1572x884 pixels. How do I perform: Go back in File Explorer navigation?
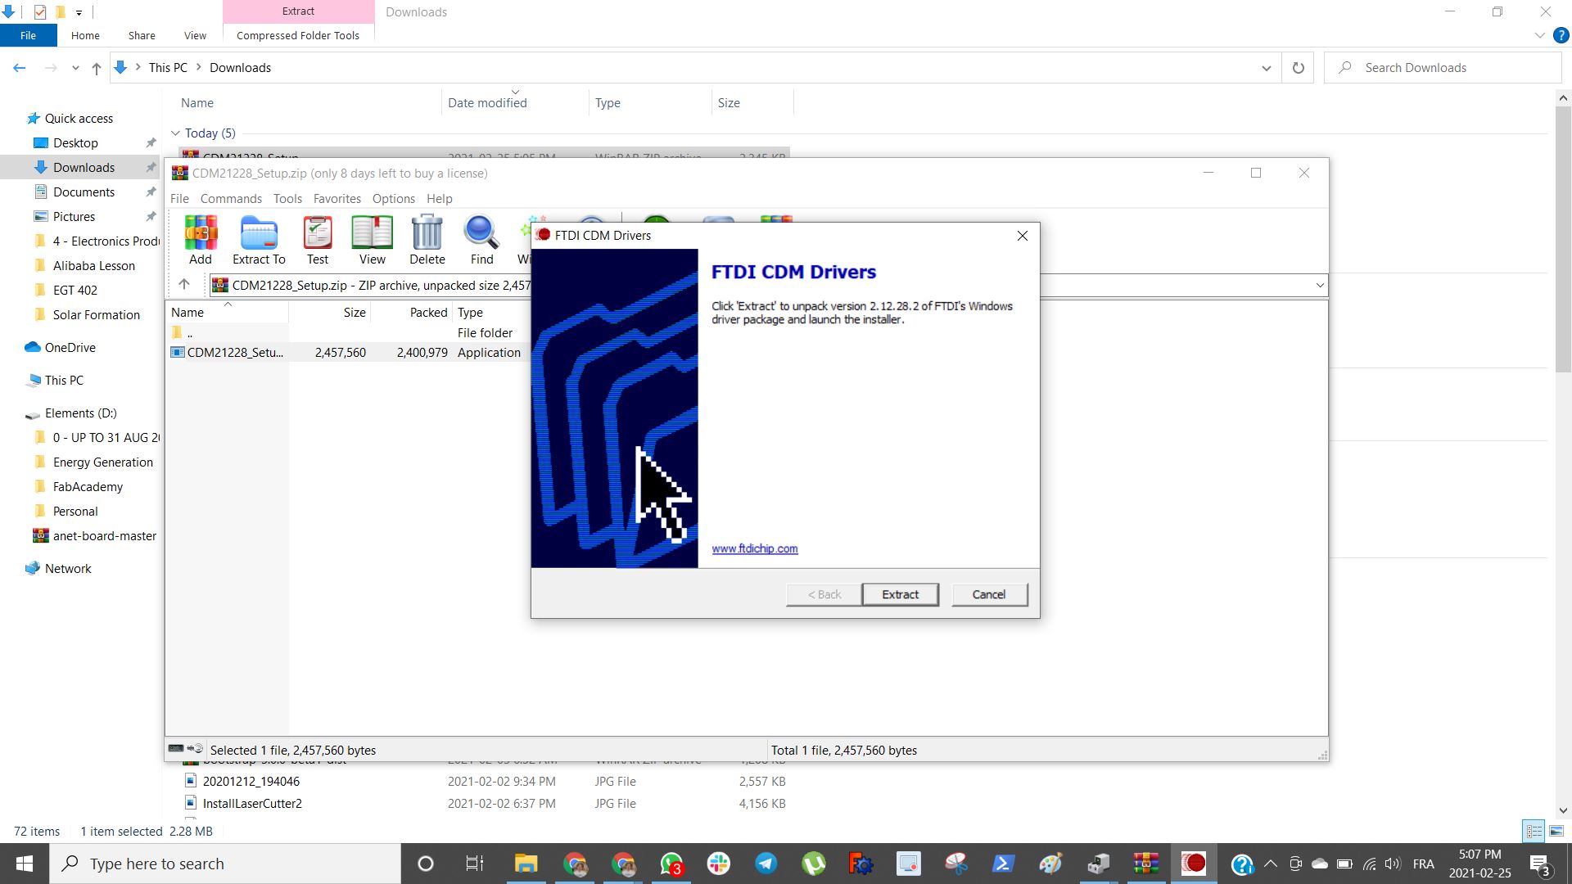pyautogui.click(x=20, y=68)
